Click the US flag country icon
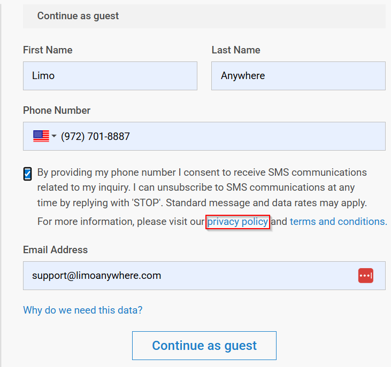391x367 pixels. click(x=41, y=136)
